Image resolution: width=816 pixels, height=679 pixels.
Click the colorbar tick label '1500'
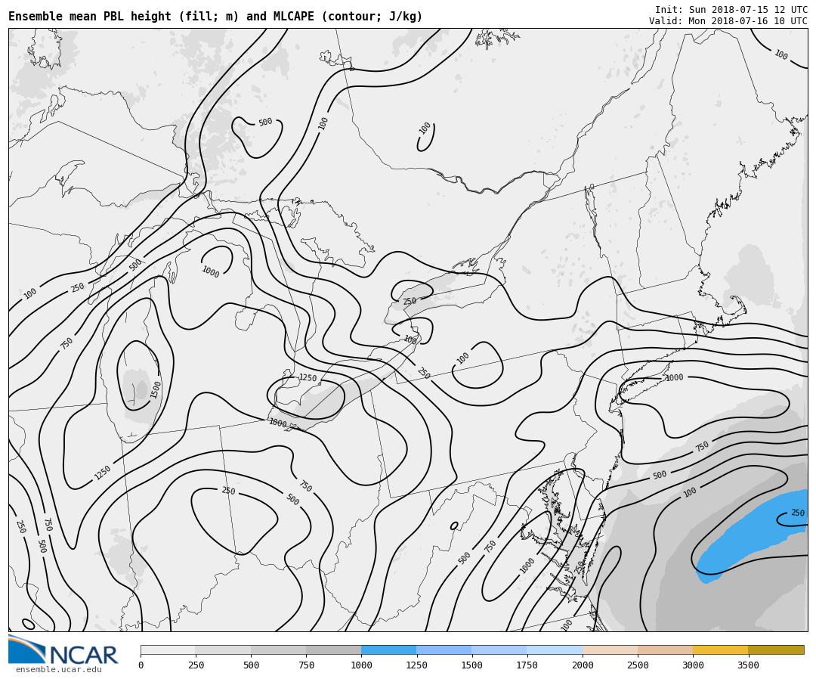coord(471,665)
